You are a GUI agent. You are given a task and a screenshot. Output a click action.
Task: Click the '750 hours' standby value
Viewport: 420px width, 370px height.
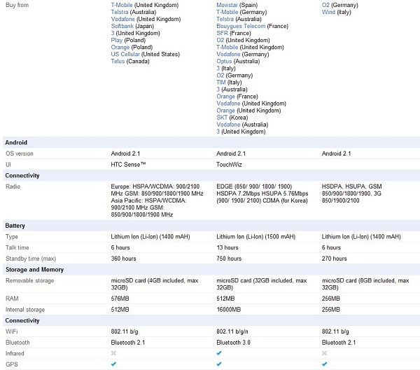click(229, 259)
